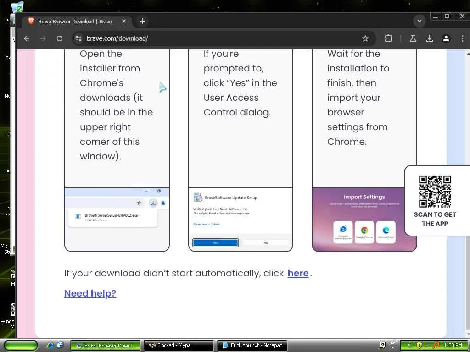This screenshot has width=470, height=352.
Task: Show Chrome downloads tray icon
Action: coord(430,38)
